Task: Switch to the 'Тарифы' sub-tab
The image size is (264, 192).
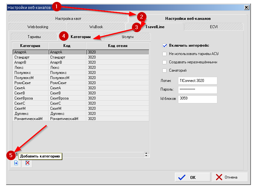Action: (34, 37)
